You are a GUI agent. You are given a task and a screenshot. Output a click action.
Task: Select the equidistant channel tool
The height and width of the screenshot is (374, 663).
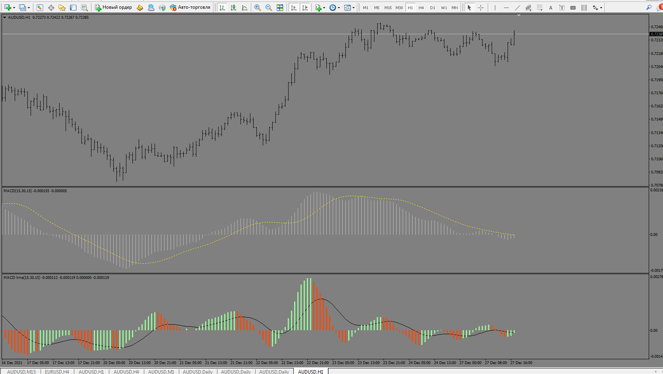[x=528, y=8]
